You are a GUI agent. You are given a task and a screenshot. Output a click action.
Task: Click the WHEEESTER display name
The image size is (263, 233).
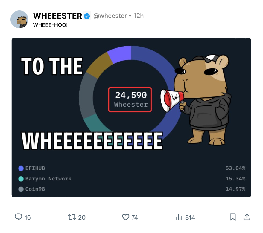point(57,16)
